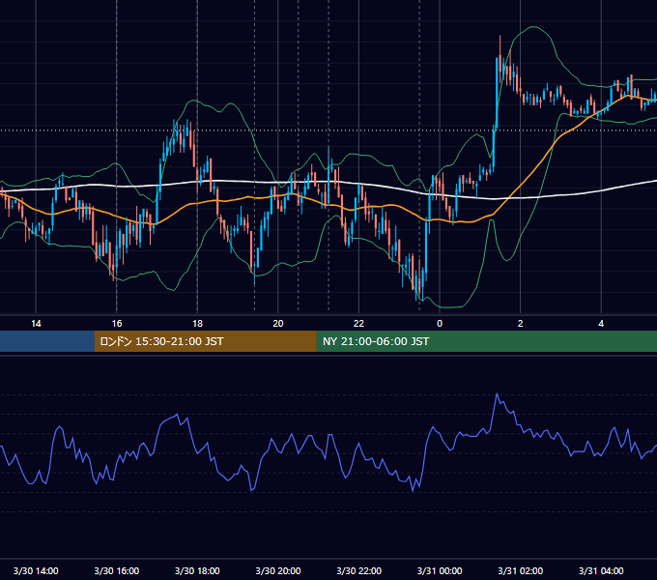Click hour label 4 on price chart axis

point(601,324)
